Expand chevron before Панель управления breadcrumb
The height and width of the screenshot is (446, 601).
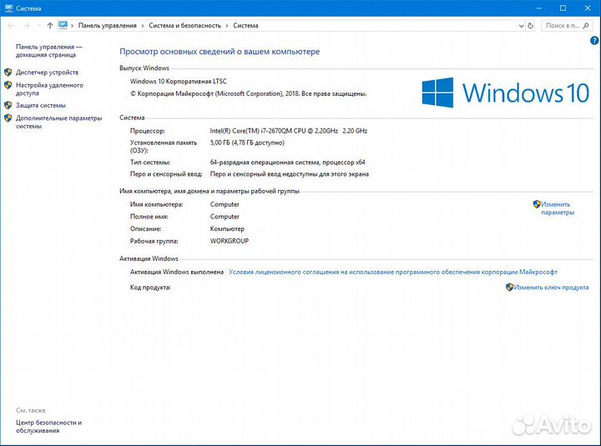[x=72, y=26]
